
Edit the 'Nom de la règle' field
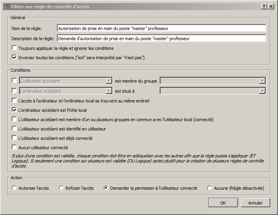point(162,28)
